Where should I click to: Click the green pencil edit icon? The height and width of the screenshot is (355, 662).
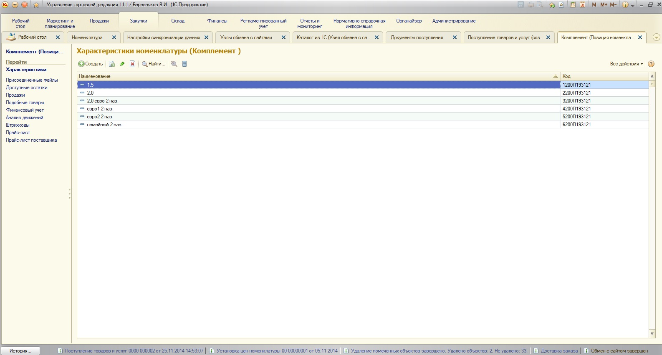122,64
